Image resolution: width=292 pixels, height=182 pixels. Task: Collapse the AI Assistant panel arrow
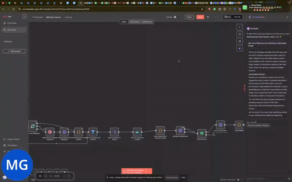tap(287, 17)
